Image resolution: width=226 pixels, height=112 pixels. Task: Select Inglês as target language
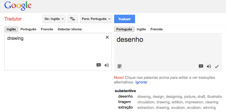(x=141, y=29)
